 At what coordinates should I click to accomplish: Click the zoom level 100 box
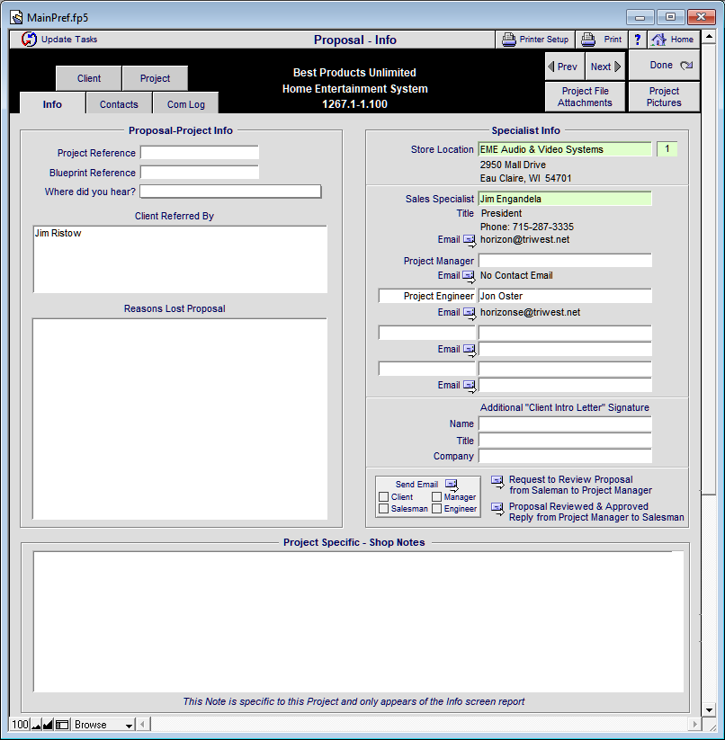(x=21, y=725)
